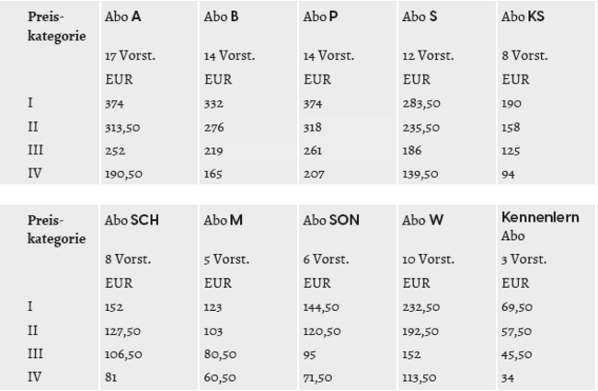Select the Abo SON heading

(331, 220)
